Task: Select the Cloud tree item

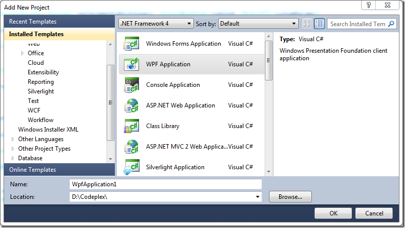Action: pos(36,63)
